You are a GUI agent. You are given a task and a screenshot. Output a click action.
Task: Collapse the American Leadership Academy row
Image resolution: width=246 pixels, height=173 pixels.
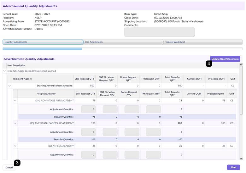pyautogui.click(x=15, y=123)
